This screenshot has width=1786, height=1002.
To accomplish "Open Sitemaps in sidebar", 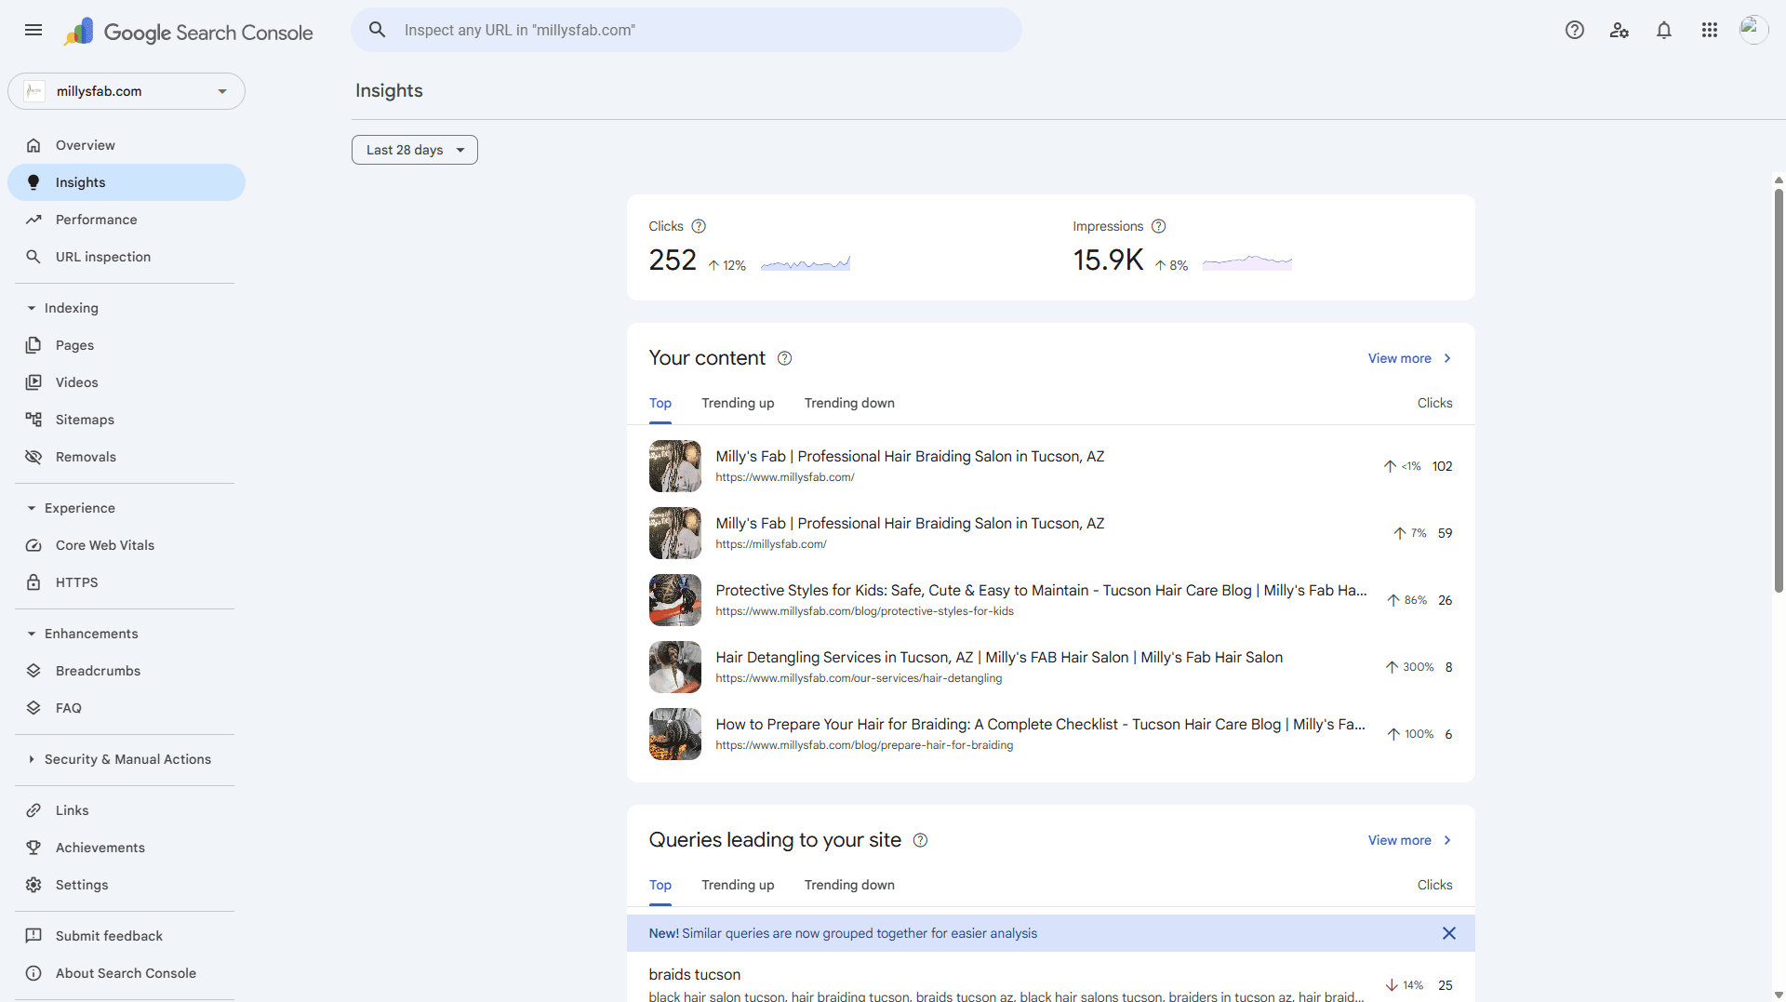I will [x=127, y=420].
